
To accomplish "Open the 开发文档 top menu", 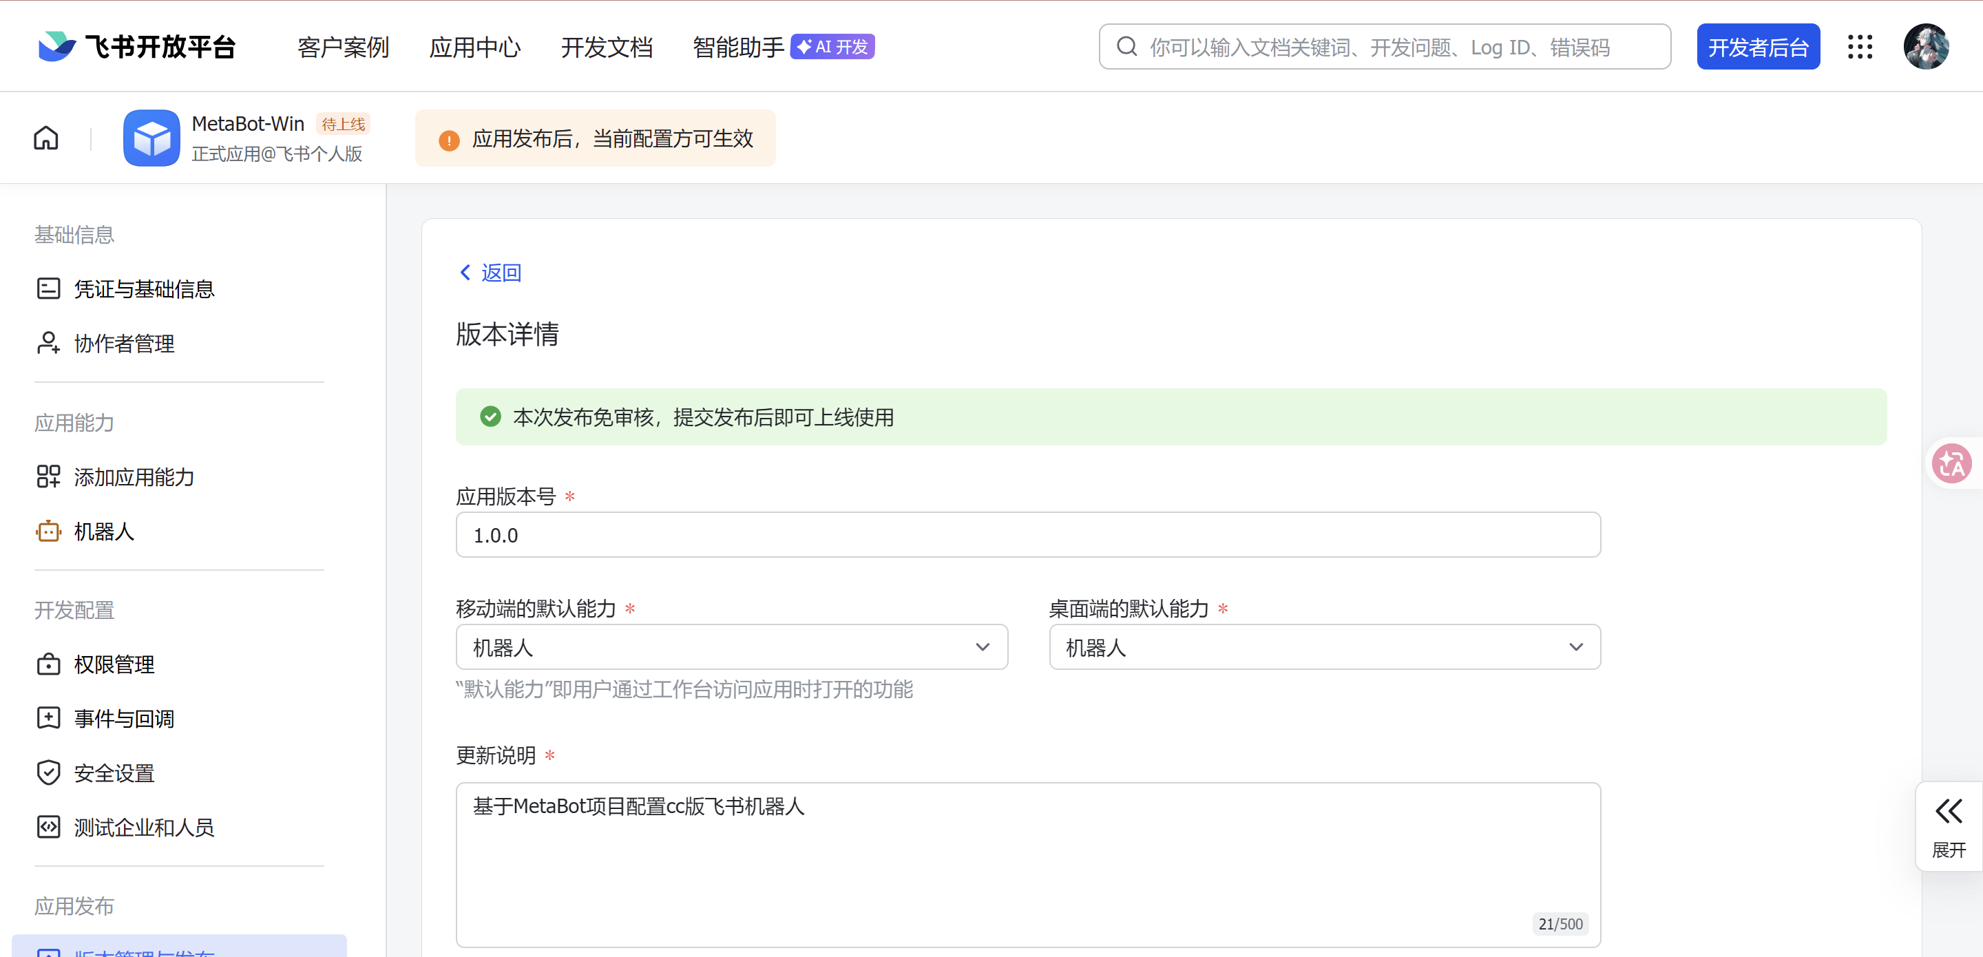I will 607,47.
